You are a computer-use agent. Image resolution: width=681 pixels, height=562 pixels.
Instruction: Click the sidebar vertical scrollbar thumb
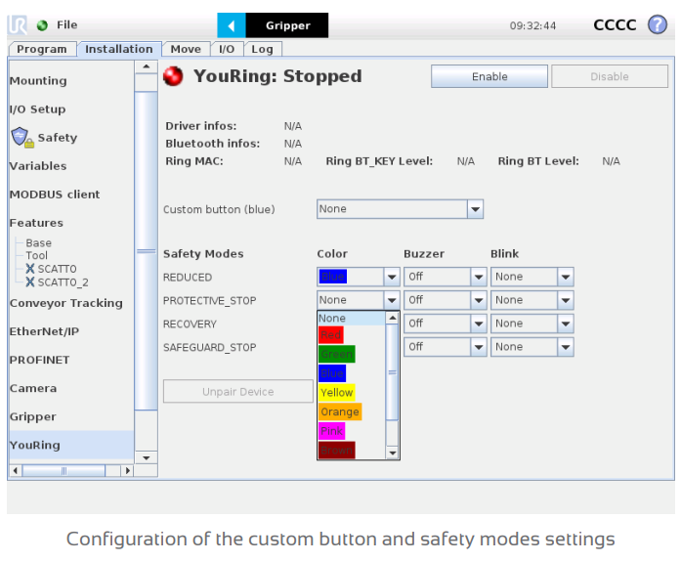click(x=146, y=250)
